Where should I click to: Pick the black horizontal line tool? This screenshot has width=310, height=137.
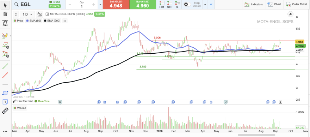[x=5, y=84]
